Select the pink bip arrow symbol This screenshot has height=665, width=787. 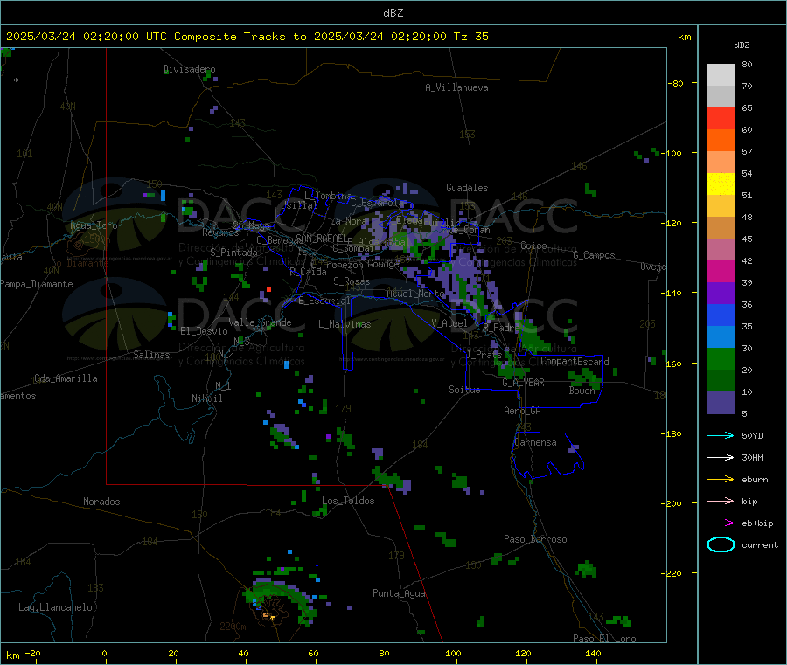point(721,501)
